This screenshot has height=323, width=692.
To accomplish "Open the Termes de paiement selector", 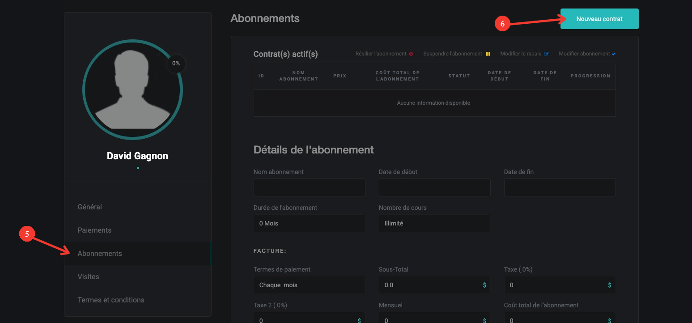I will [x=309, y=285].
